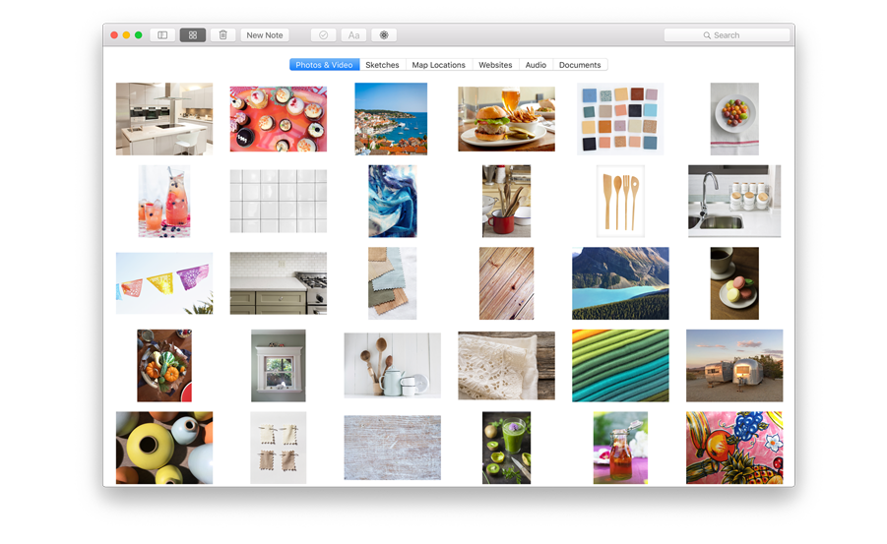
Task: Open the utensils in red mug photo
Action: (x=506, y=202)
